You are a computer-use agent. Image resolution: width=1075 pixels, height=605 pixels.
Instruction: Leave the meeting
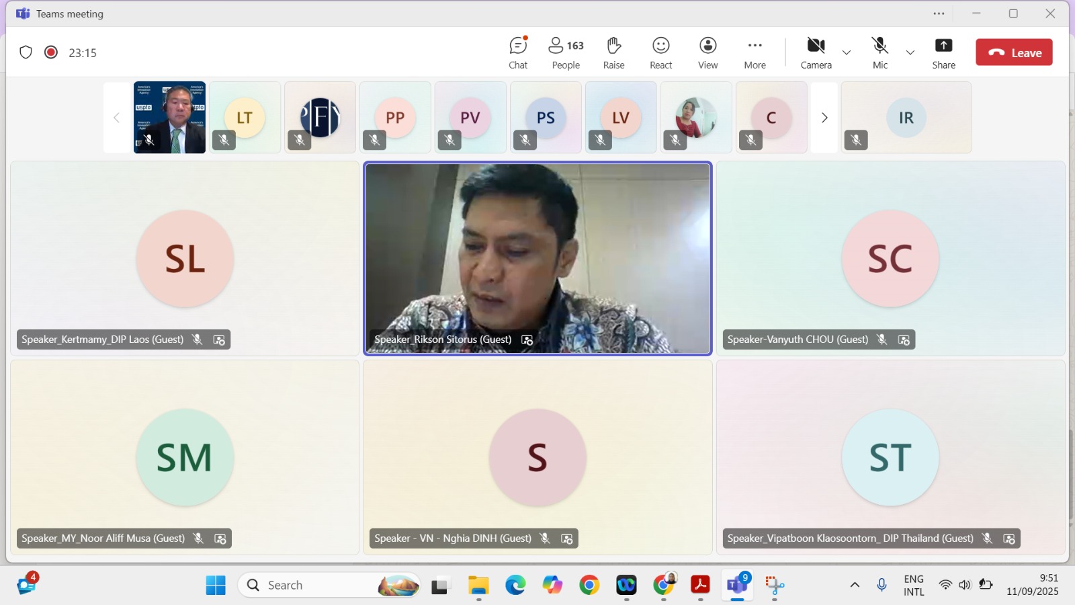1014,52
